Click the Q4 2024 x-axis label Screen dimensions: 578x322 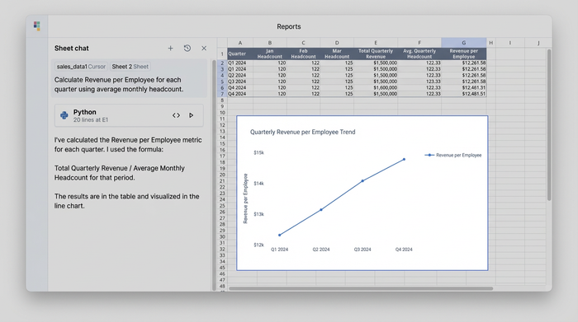pos(404,250)
